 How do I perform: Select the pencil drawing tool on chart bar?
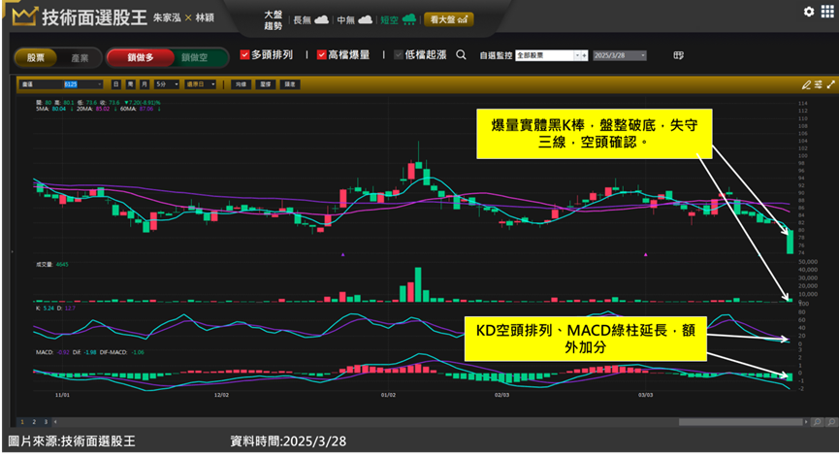806,84
